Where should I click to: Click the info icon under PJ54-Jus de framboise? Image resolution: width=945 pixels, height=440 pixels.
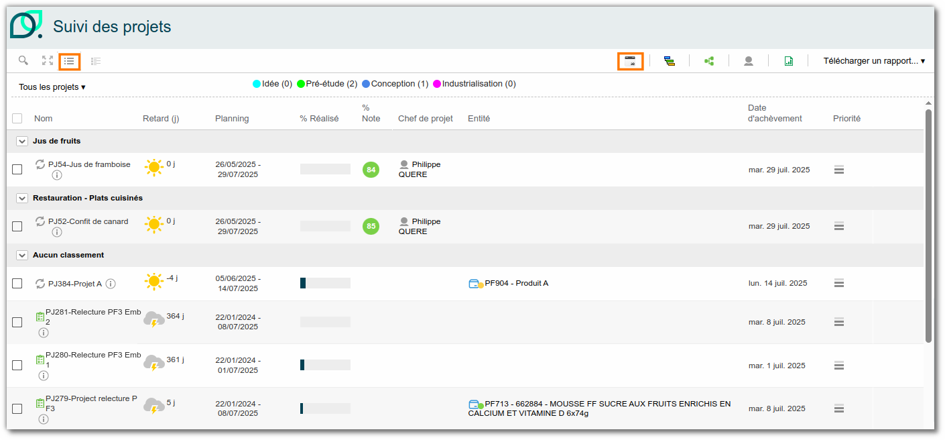[57, 175]
